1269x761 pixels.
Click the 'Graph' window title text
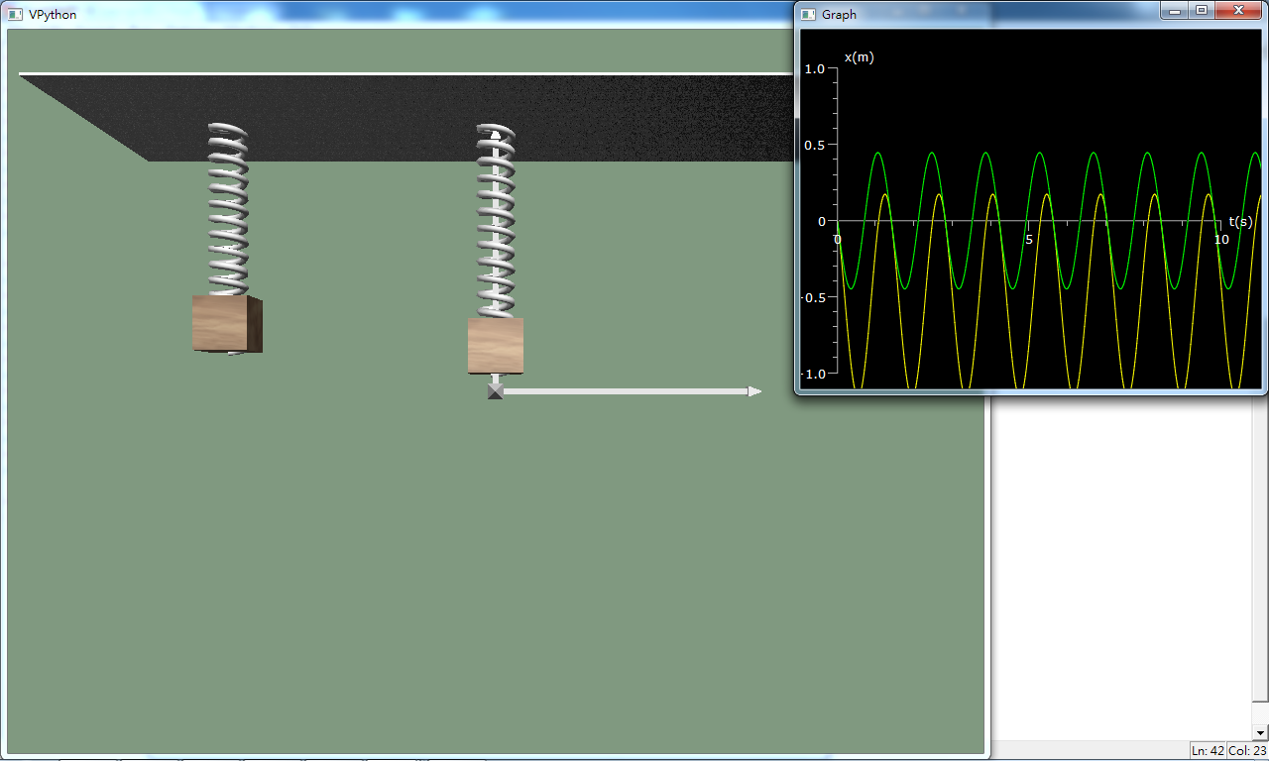point(839,14)
